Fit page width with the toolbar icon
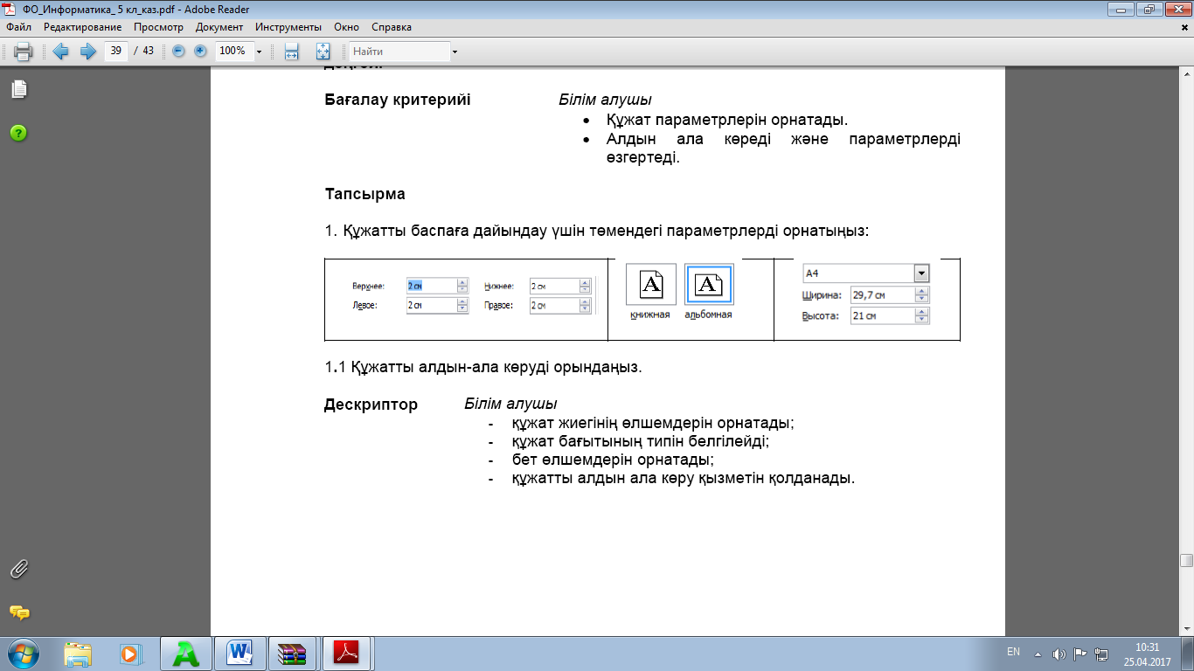The height and width of the screenshot is (671, 1194). [x=292, y=52]
